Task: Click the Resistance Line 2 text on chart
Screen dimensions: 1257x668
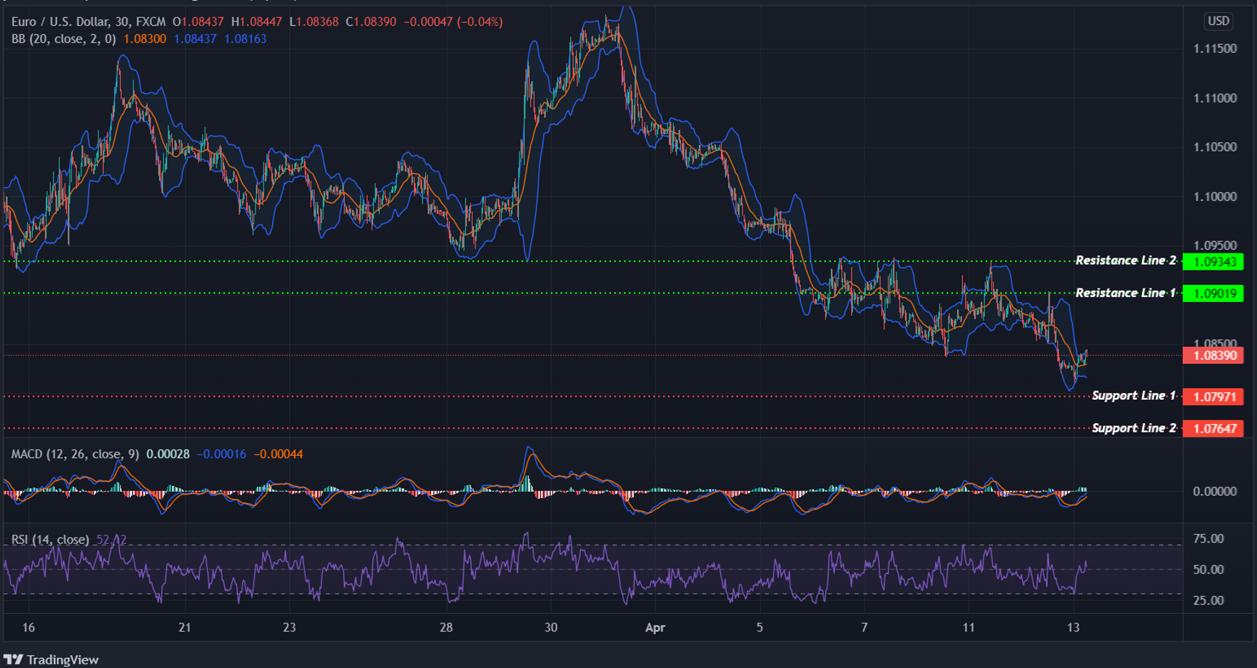Action: tap(1125, 260)
